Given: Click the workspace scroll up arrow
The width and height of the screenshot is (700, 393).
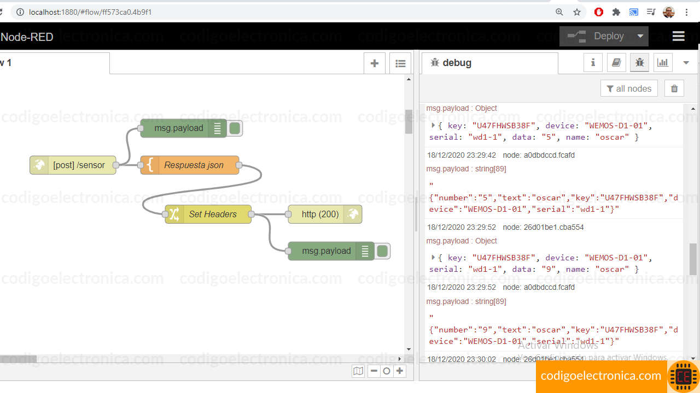Looking at the screenshot, I should point(409,79).
